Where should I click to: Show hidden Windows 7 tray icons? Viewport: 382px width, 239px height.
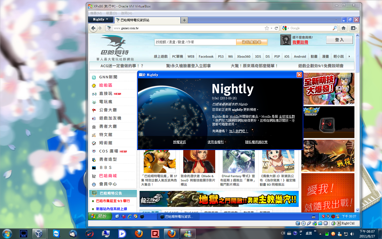coord(320,234)
